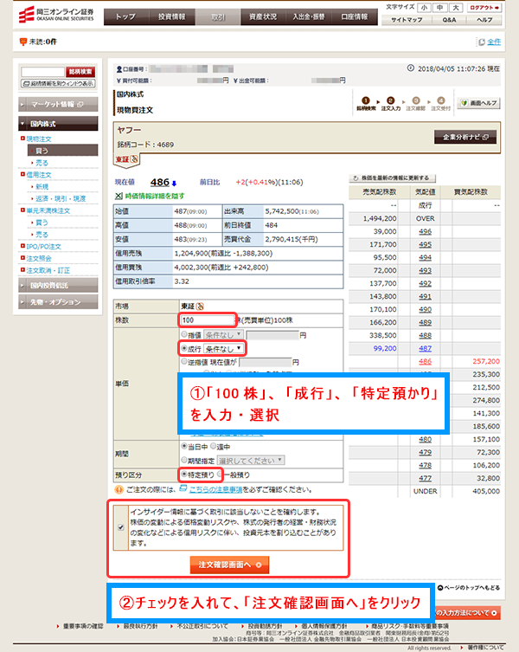The image size is (519, 652).
Task: Open the Q&A link
Action: click(x=449, y=20)
